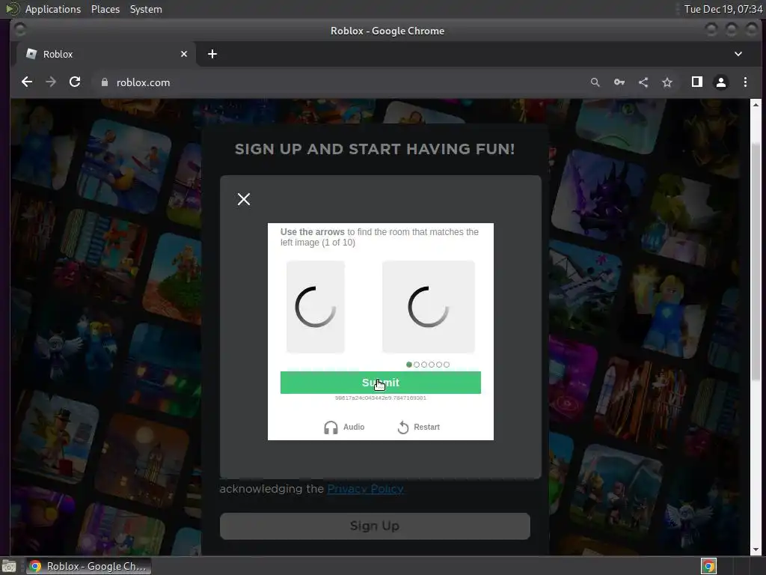Click the circular restart arrow icon
Image resolution: width=766 pixels, height=575 pixels.
[x=403, y=428]
